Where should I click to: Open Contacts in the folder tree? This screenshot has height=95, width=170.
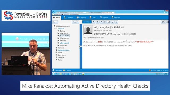tap(61, 48)
